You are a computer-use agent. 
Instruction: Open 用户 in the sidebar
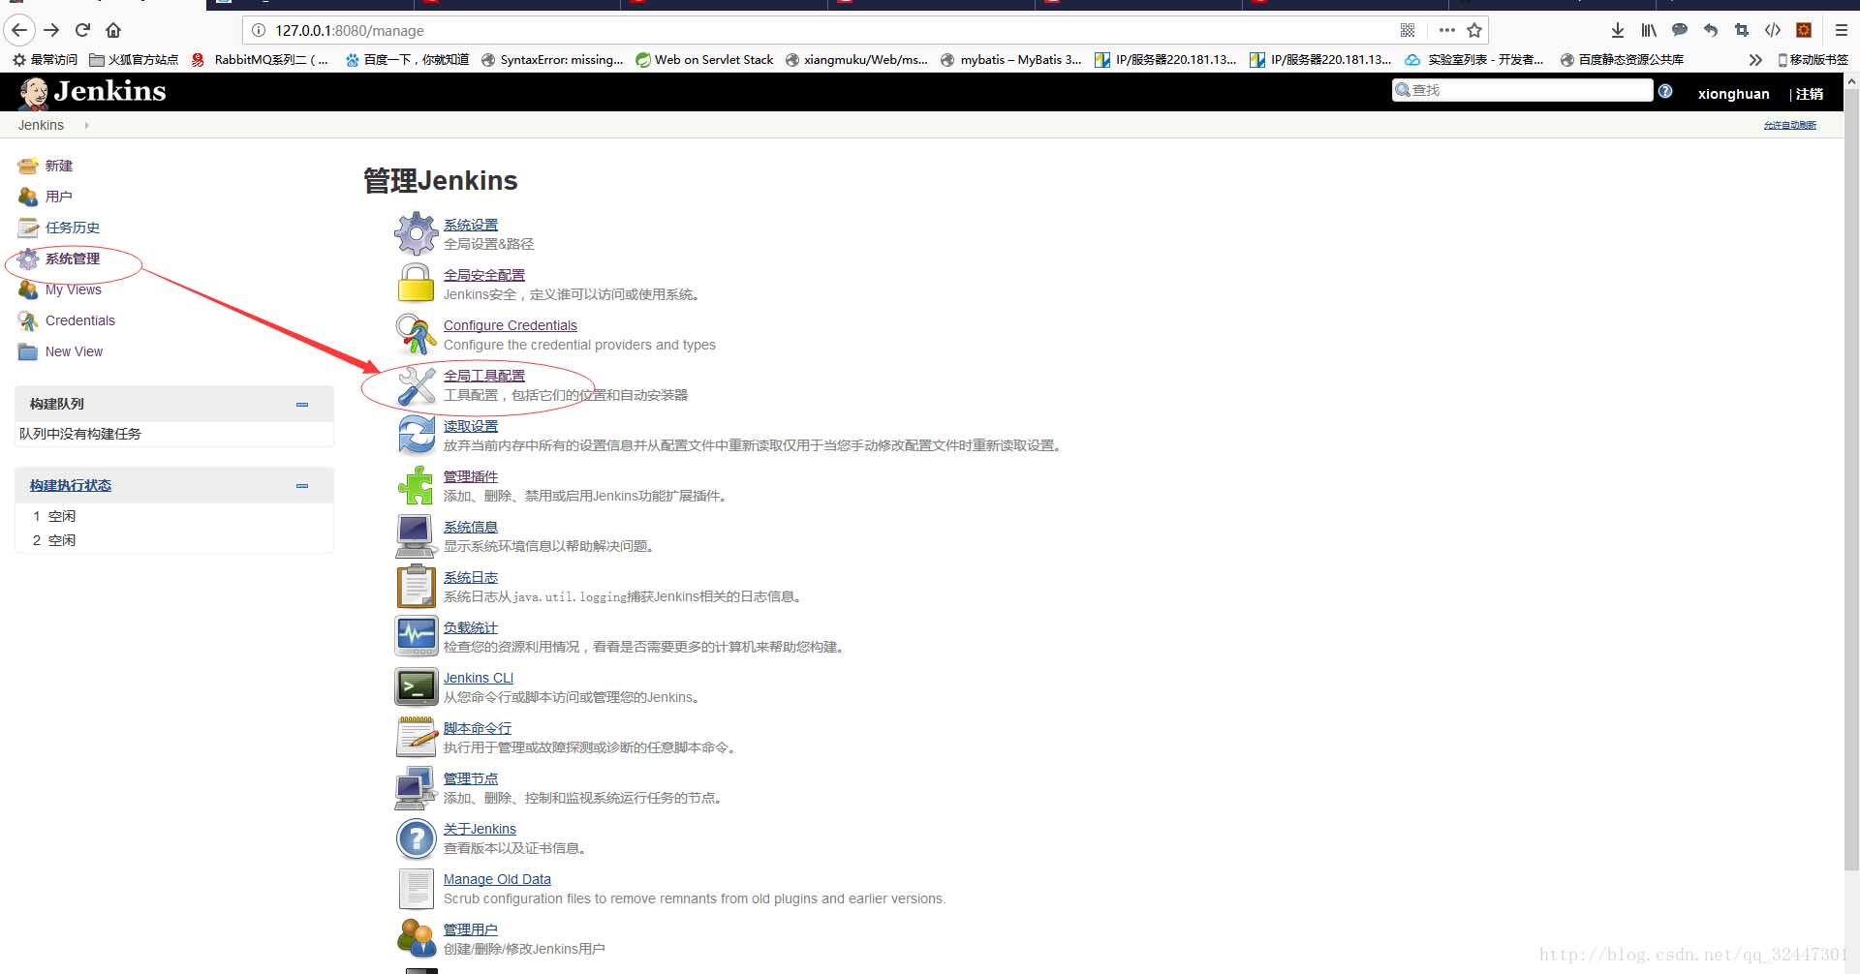pyautogui.click(x=59, y=197)
